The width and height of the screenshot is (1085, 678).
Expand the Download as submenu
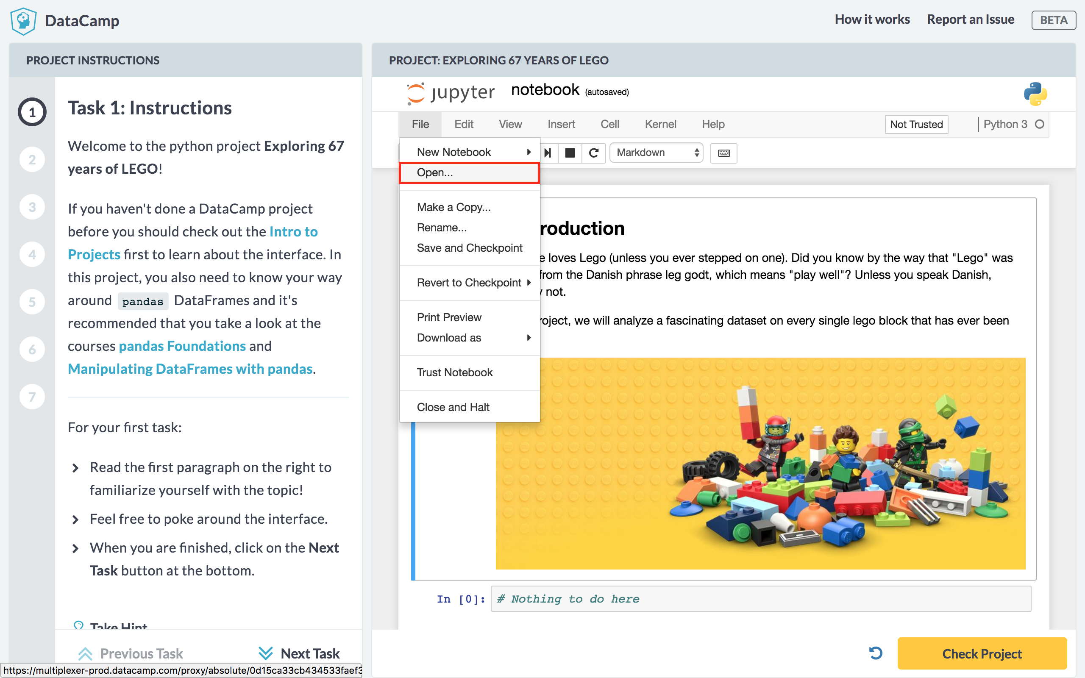click(469, 338)
